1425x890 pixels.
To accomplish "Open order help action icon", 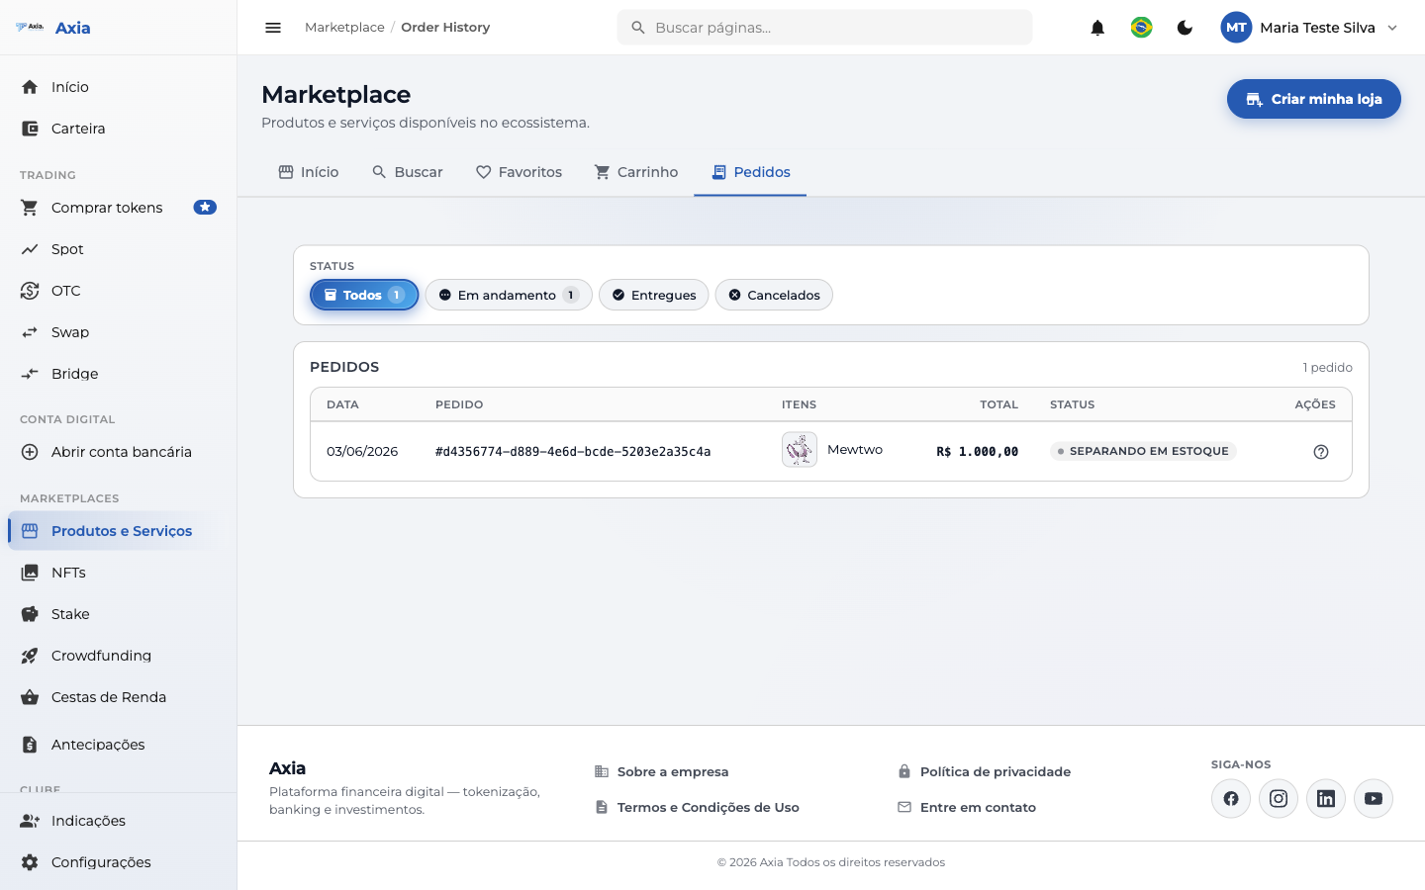I will pyautogui.click(x=1321, y=452).
